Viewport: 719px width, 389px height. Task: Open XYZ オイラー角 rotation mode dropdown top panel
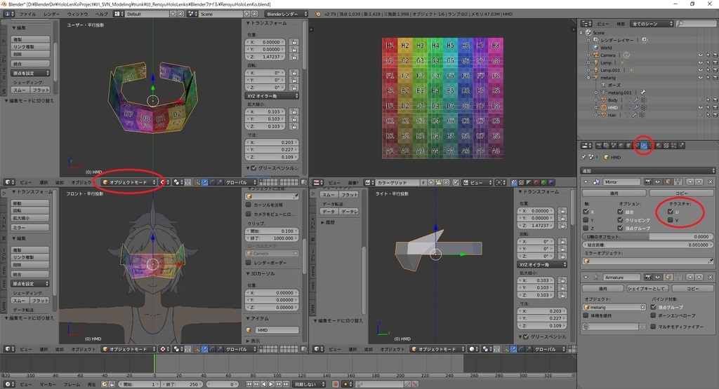(x=272, y=95)
